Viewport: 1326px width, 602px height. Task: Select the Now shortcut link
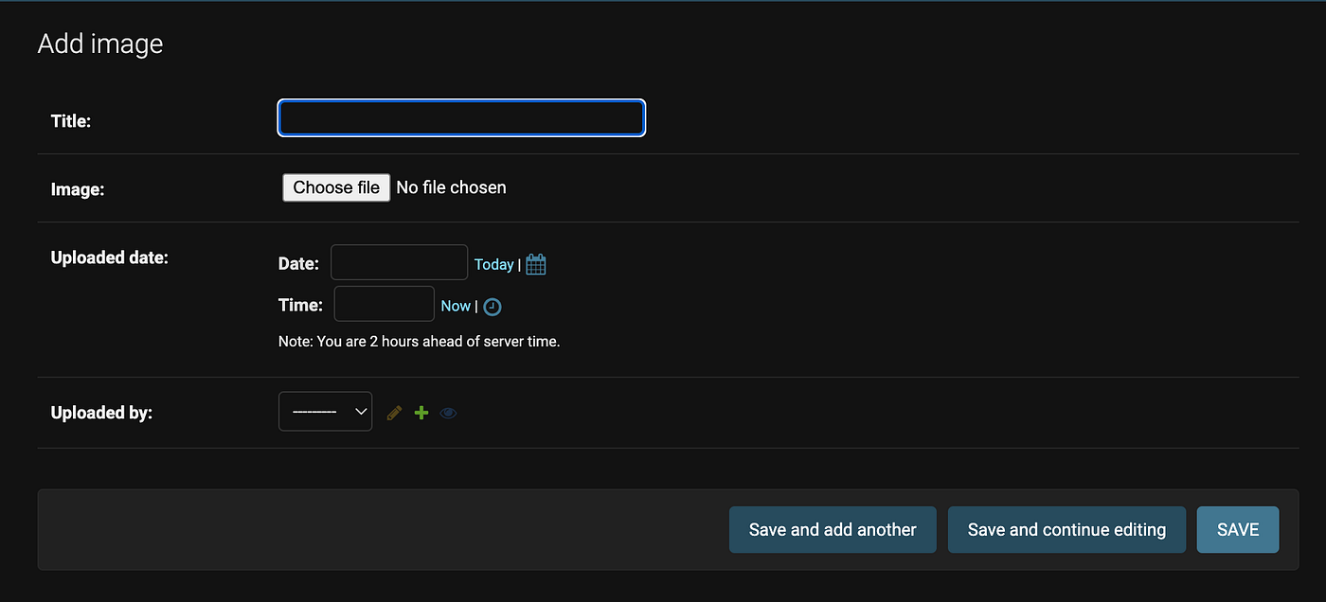pos(456,306)
